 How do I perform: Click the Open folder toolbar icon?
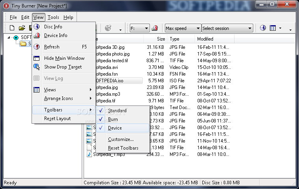coord(22,28)
